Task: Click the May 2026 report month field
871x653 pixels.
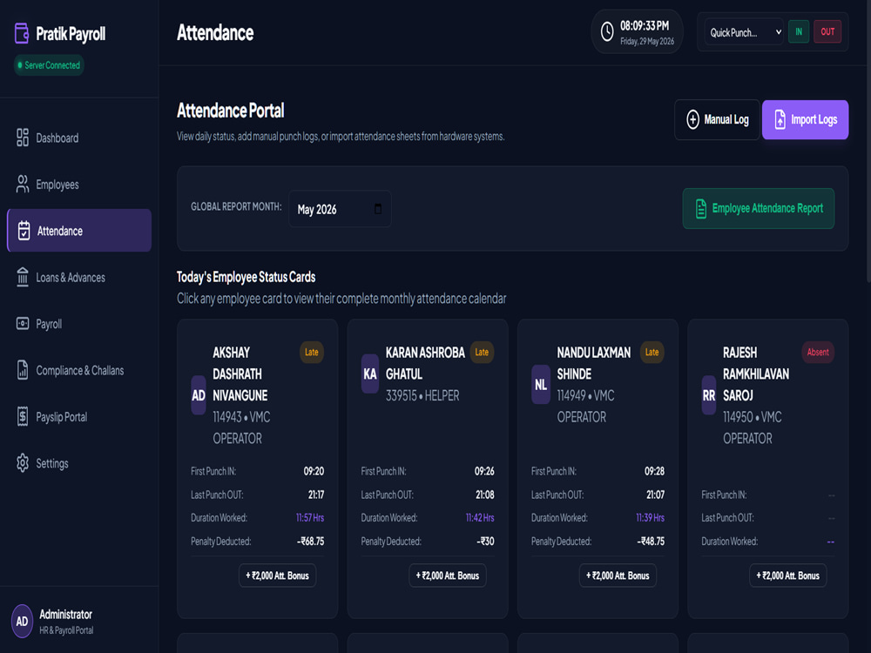Action: point(340,209)
